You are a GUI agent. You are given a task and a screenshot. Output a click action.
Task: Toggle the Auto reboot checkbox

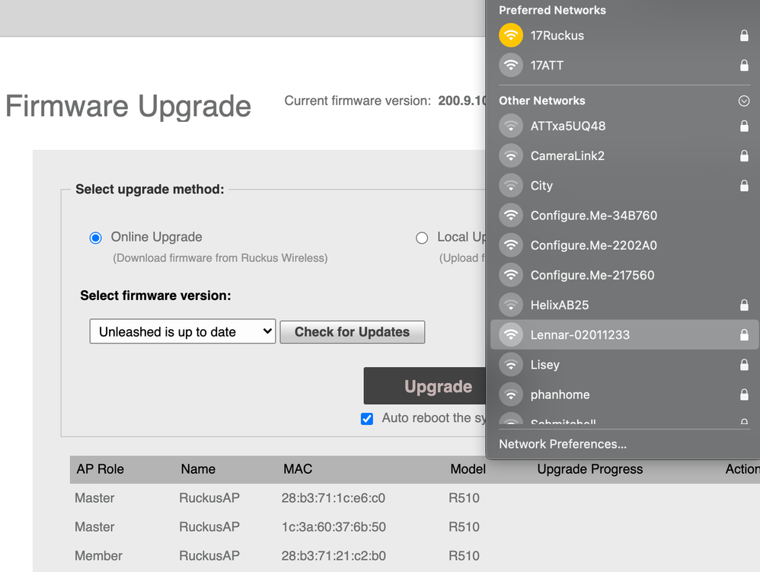tap(367, 418)
